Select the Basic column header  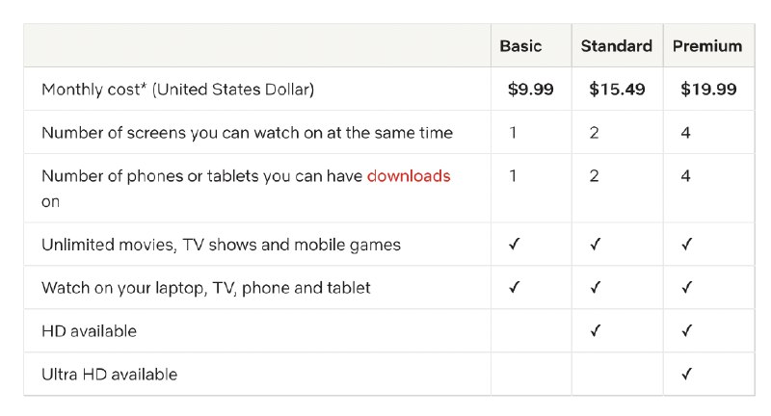click(520, 46)
